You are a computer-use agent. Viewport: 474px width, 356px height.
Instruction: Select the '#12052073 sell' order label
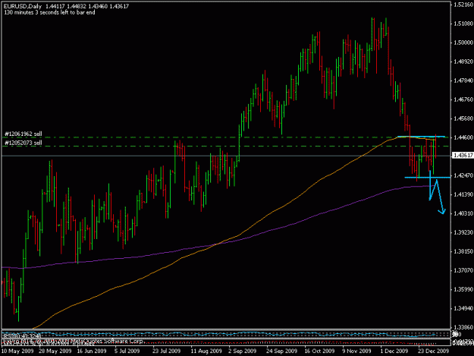coord(24,143)
